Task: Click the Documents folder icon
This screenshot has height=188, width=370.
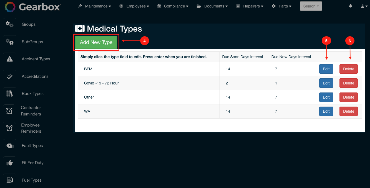Action: [x=198, y=6]
